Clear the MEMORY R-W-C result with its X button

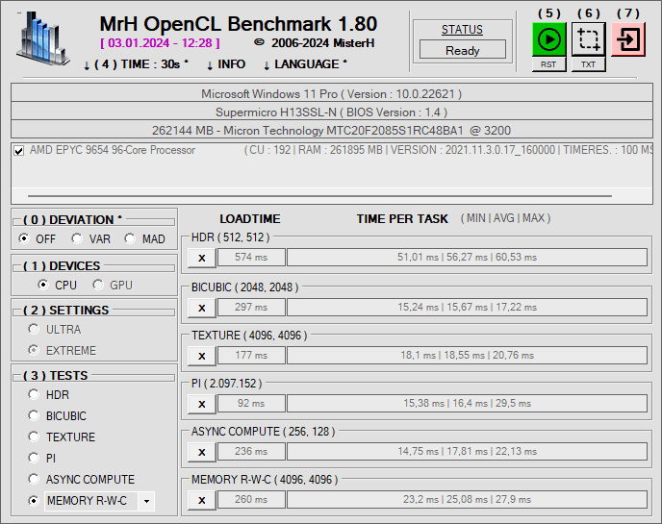[202, 500]
